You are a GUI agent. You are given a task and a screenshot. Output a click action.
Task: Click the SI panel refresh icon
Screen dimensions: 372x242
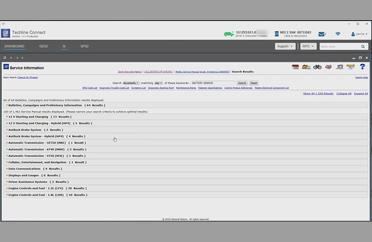[x=5, y=58]
